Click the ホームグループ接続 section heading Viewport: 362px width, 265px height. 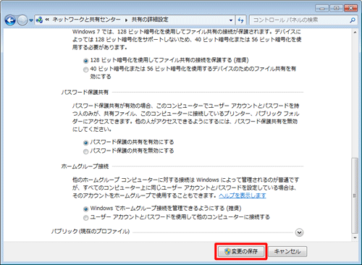coord(85,167)
